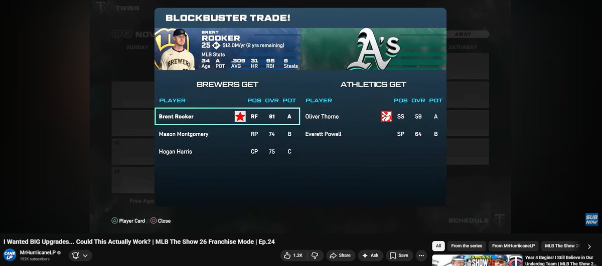The width and height of the screenshot is (602, 266).
Task: Select the Mason Montgomery row
Action: (227, 134)
